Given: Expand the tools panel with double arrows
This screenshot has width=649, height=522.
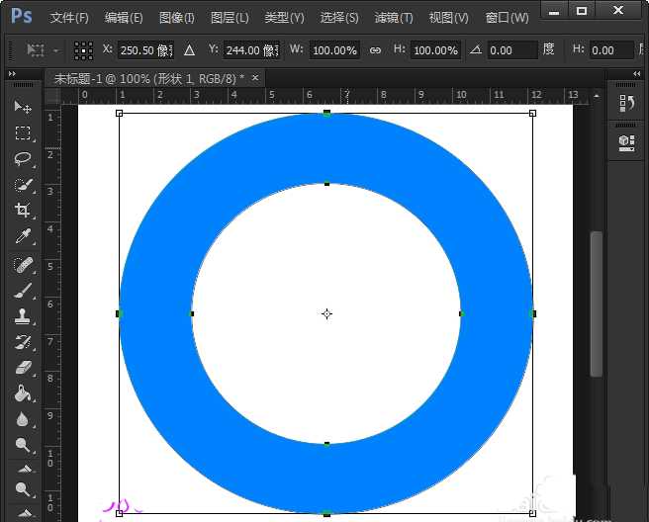Looking at the screenshot, I should pos(12,74).
